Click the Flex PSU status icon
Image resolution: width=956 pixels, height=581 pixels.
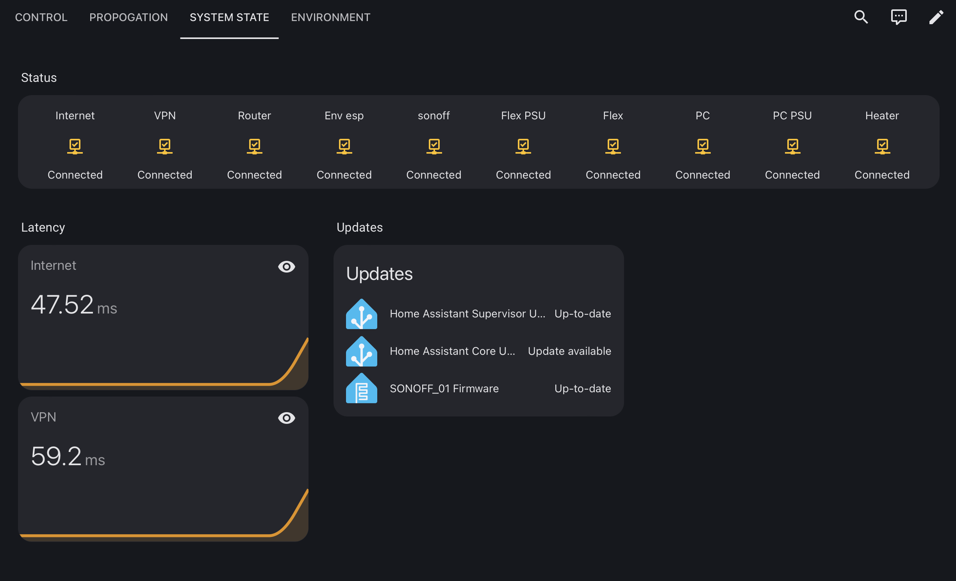point(523,146)
